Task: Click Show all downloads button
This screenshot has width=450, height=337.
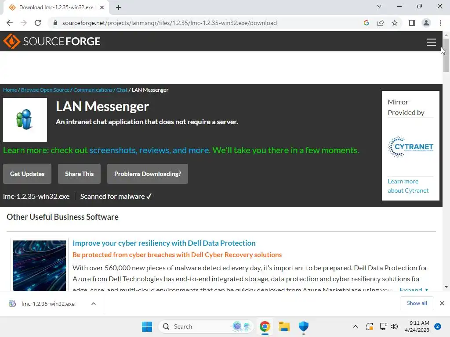Action: coord(417,303)
